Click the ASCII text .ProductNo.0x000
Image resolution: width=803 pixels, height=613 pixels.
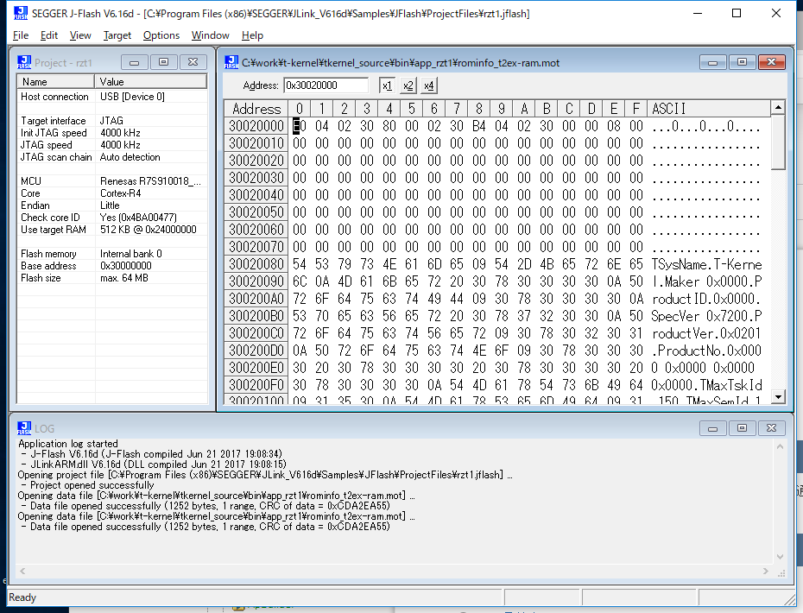tap(706, 351)
